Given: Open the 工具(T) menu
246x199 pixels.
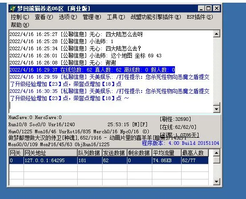Looking at the screenshot, I should pos(116,17).
